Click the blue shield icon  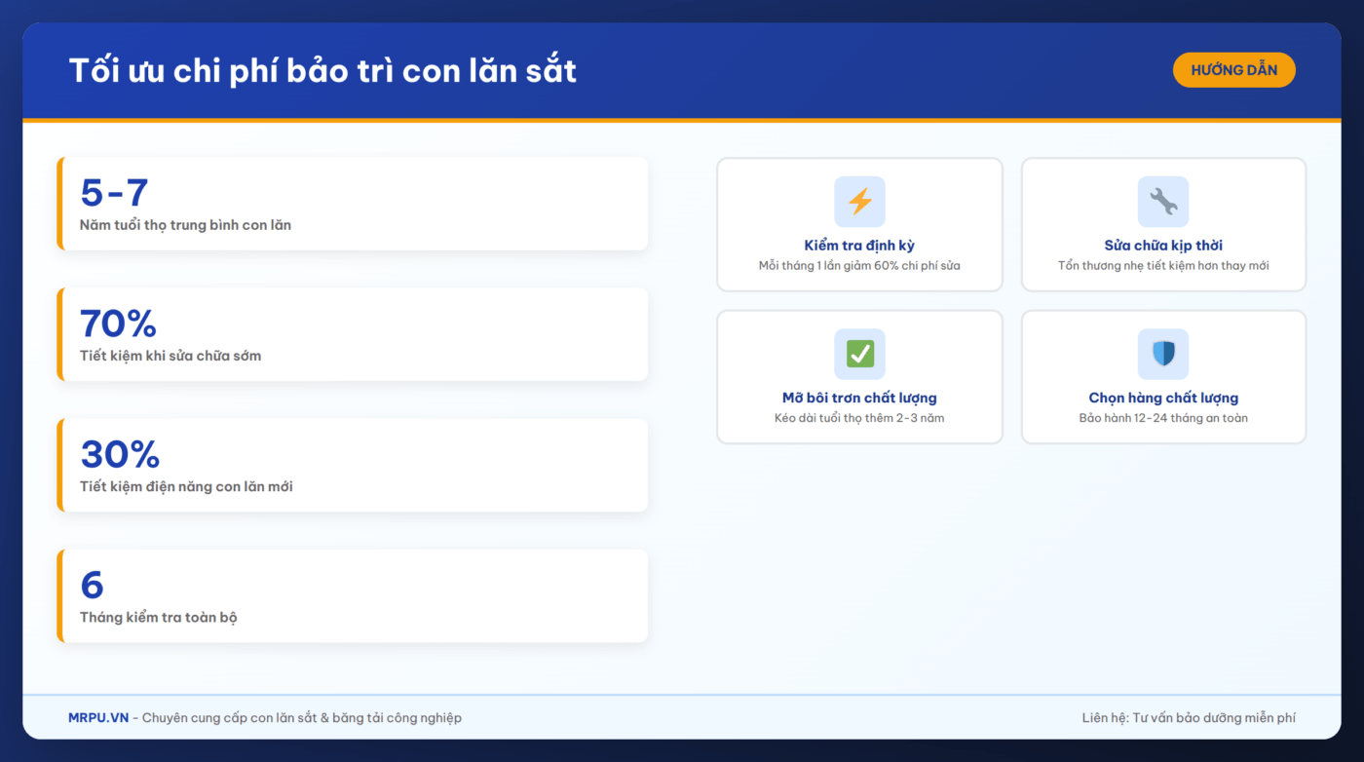1163,354
